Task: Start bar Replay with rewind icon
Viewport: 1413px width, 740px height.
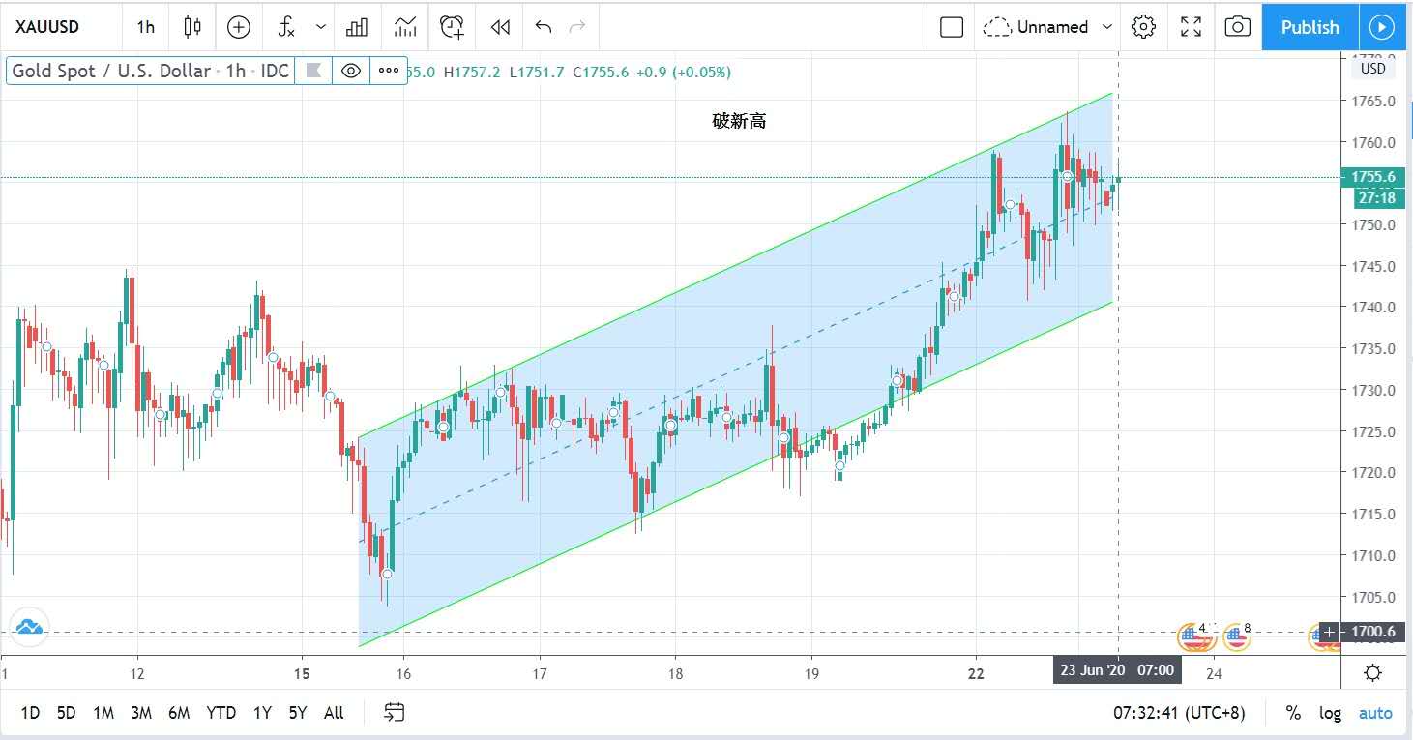Action: point(500,27)
